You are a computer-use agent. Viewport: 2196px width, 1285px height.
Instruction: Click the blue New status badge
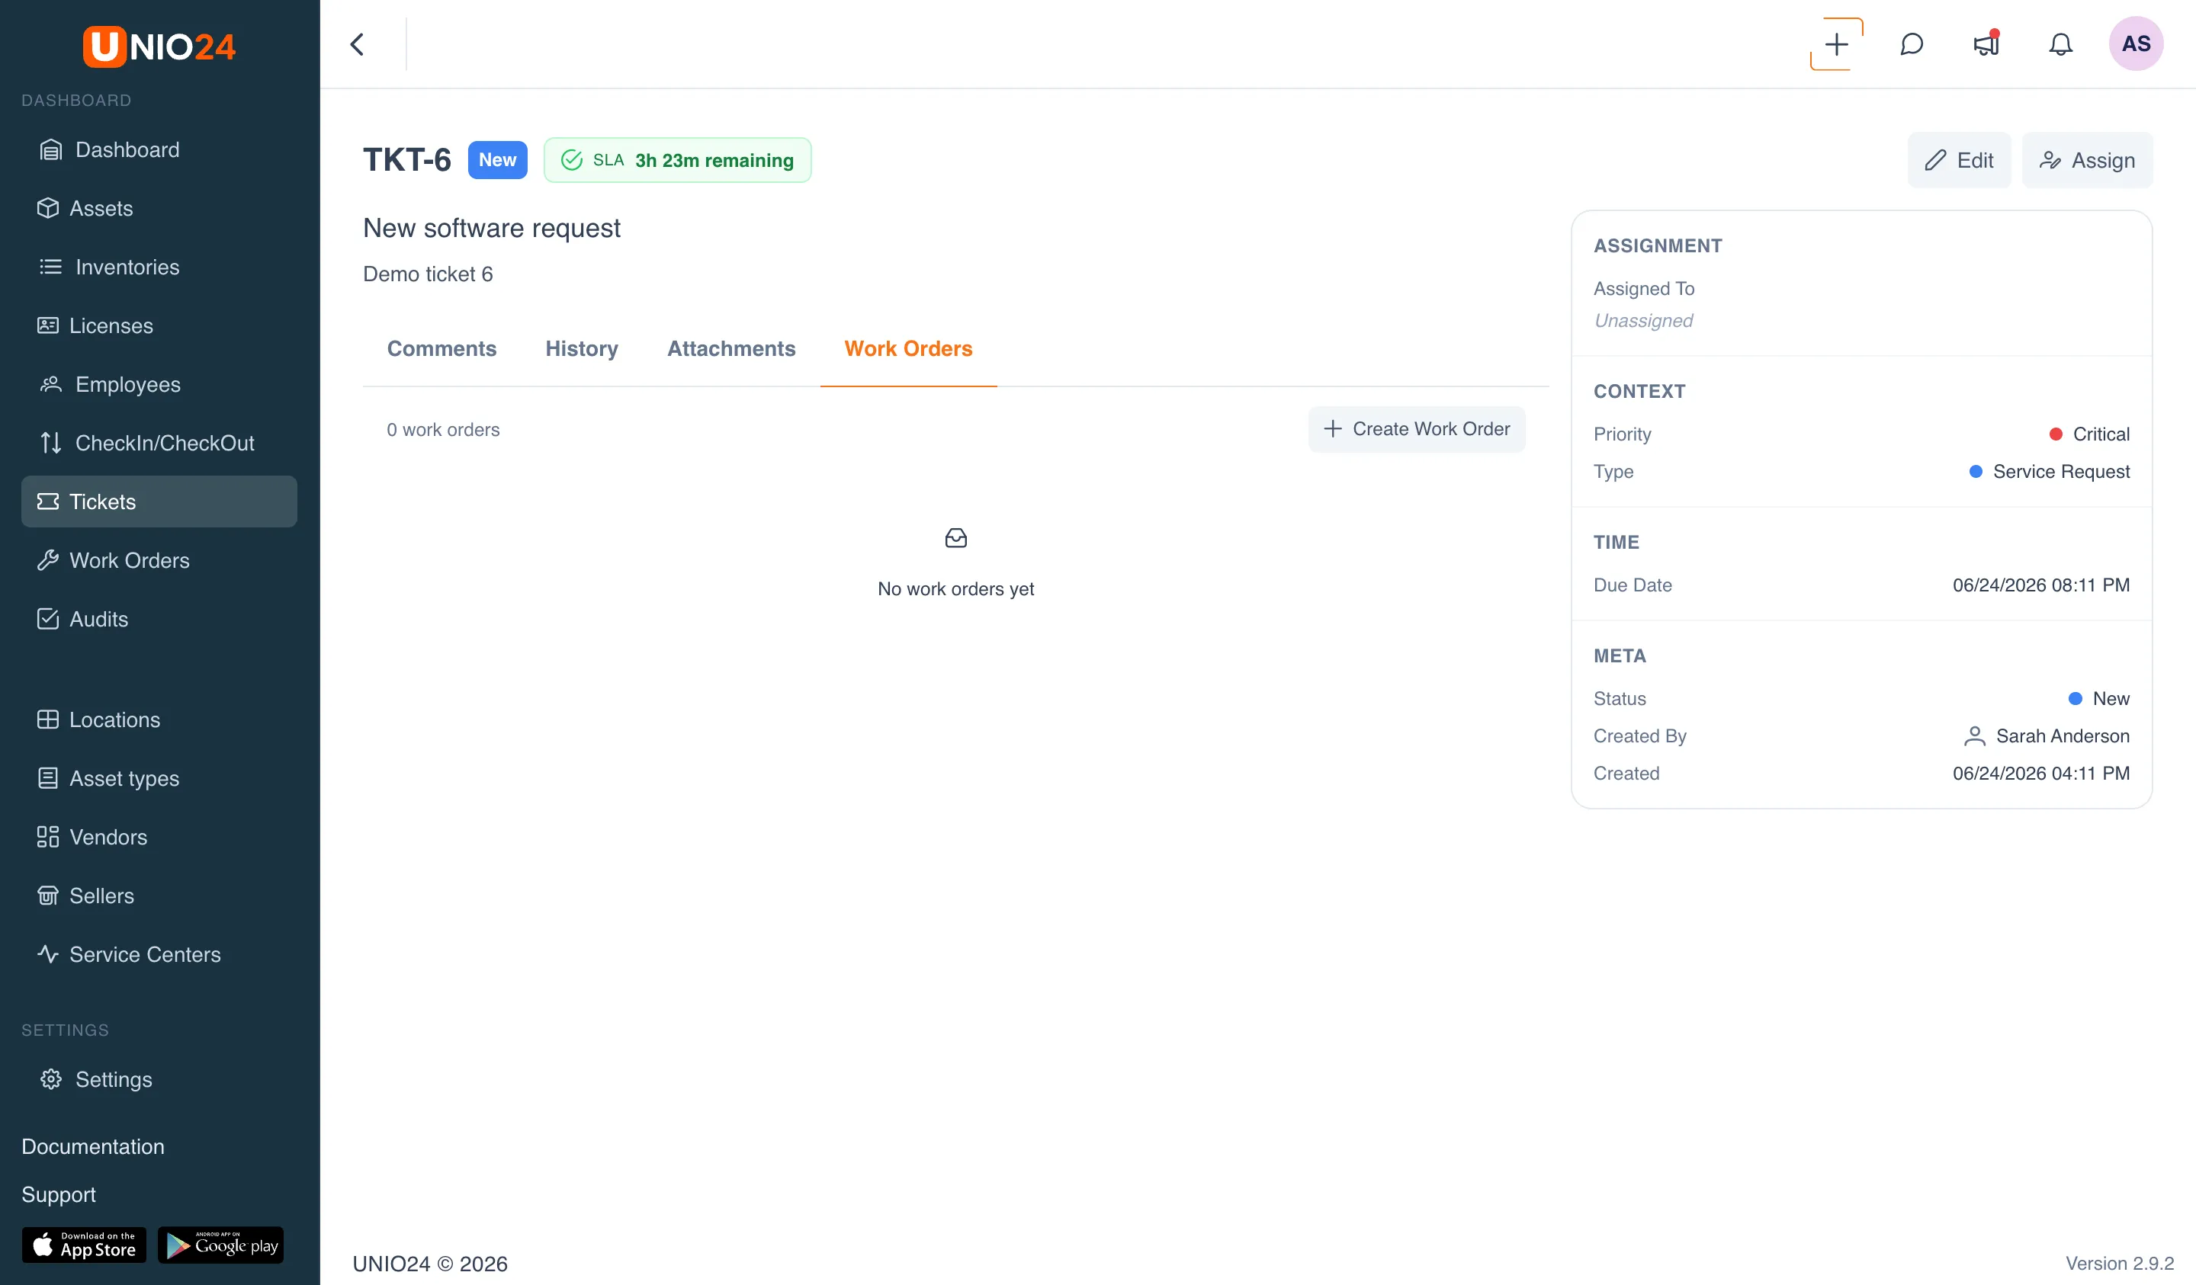498,160
